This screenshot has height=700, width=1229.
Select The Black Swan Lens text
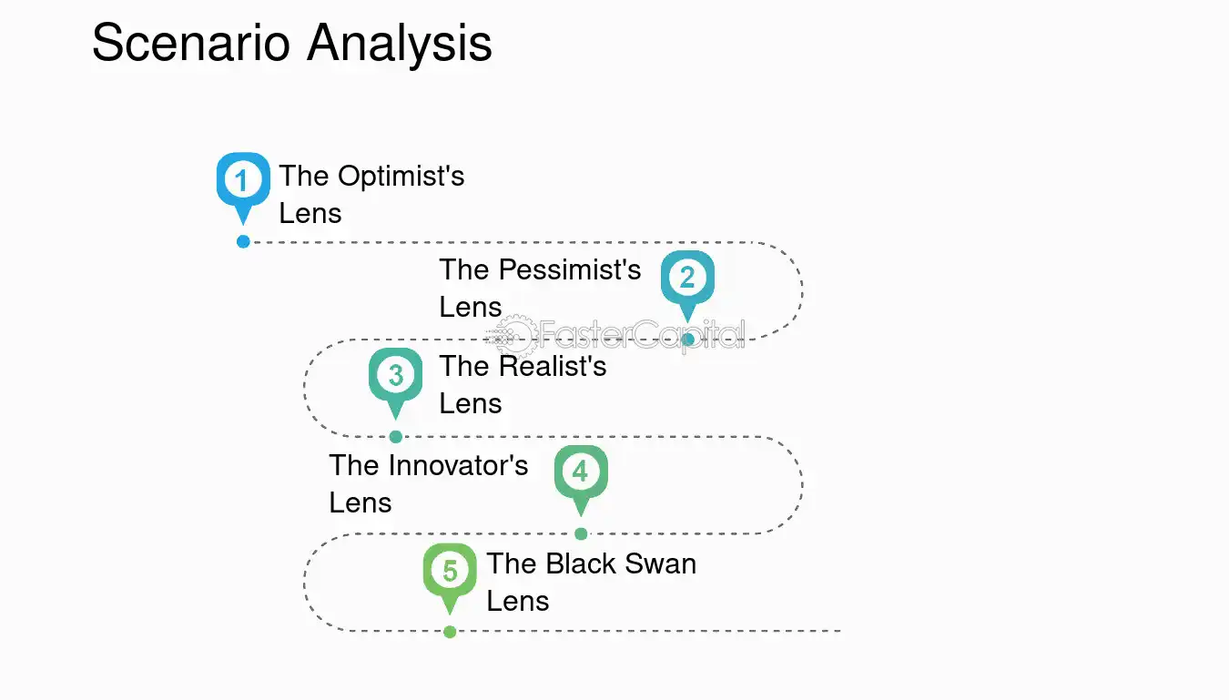(x=591, y=582)
